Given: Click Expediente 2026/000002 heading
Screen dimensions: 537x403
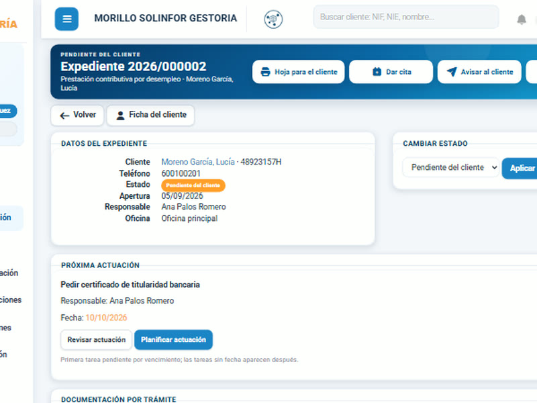Looking at the screenshot, I should click(133, 66).
